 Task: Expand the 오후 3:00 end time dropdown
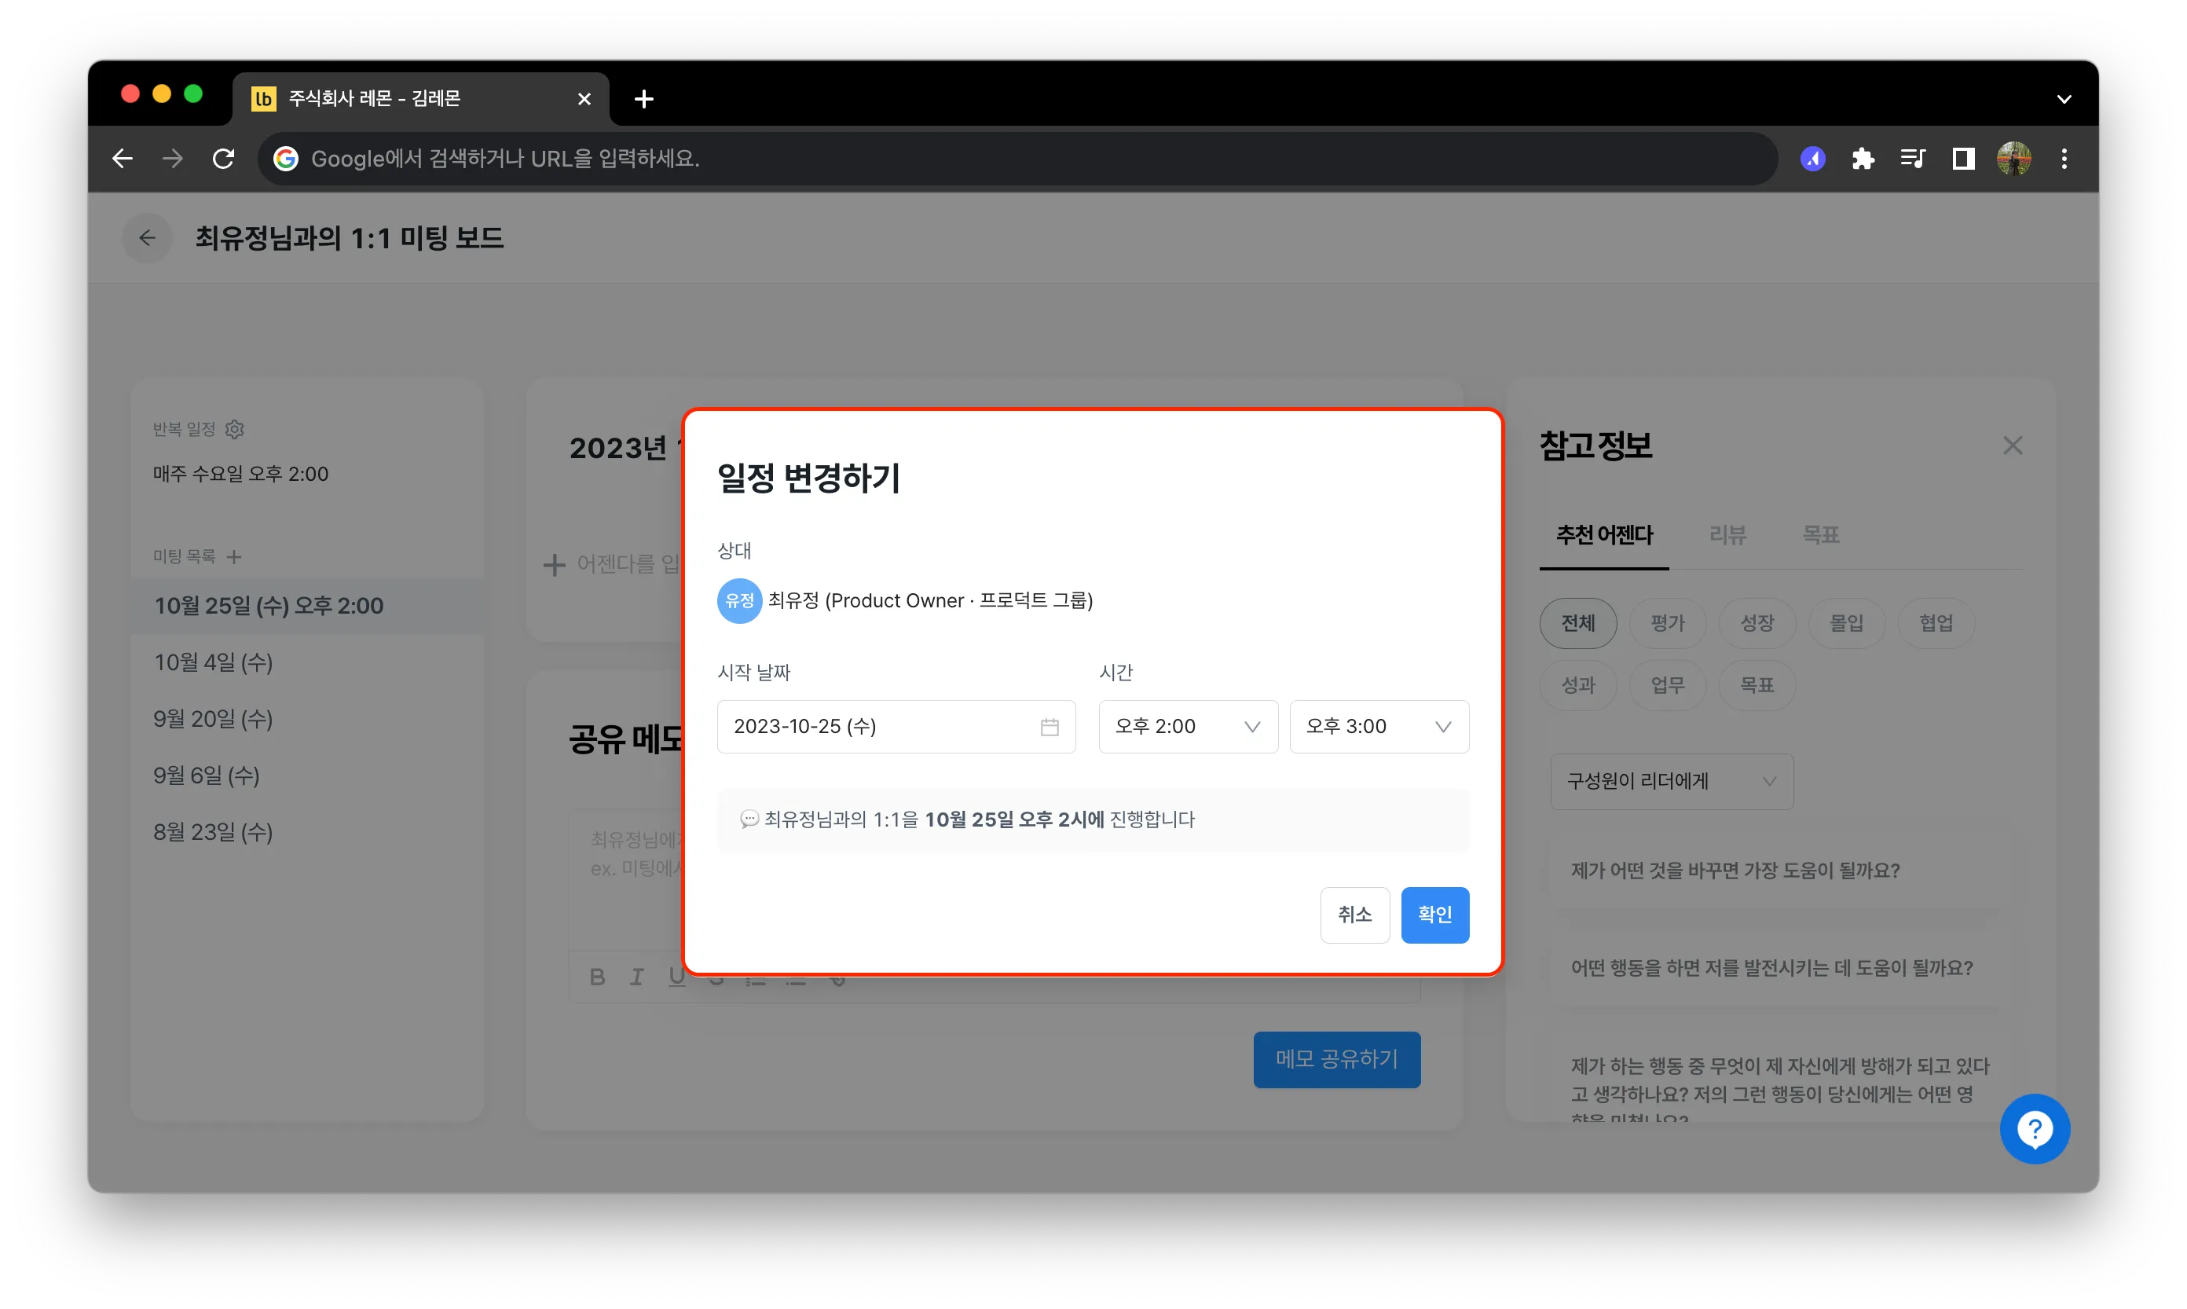pyautogui.click(x=1379, y=727)
